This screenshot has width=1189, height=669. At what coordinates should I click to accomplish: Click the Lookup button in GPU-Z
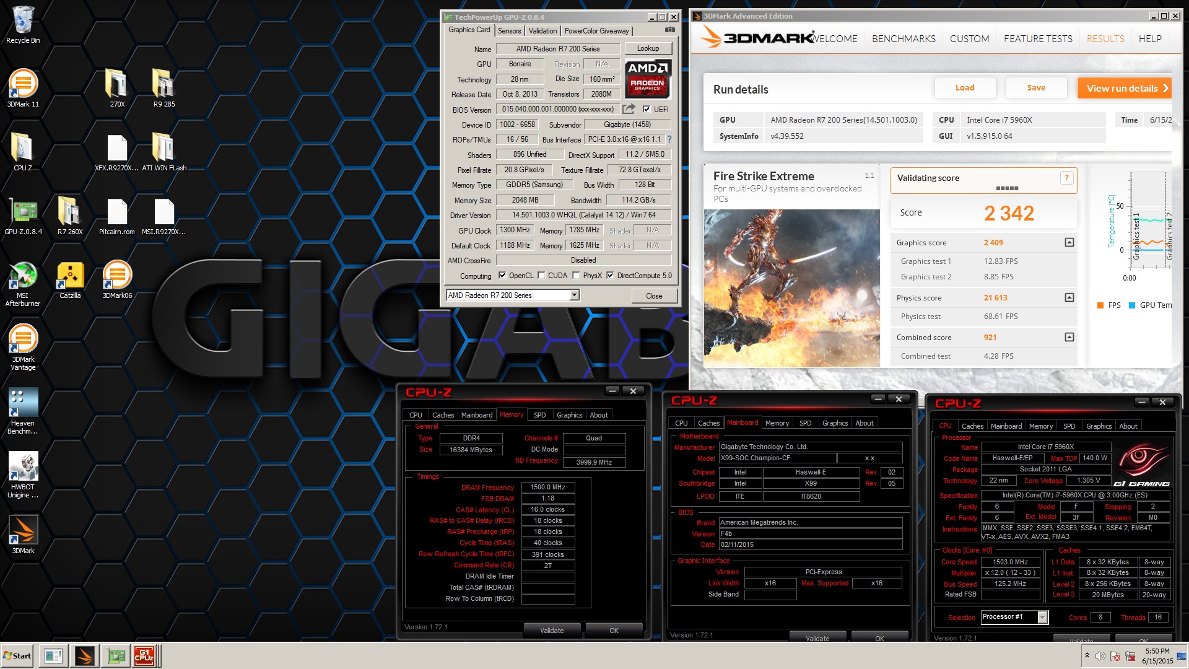pyautogui.click(x=648, y=48)
